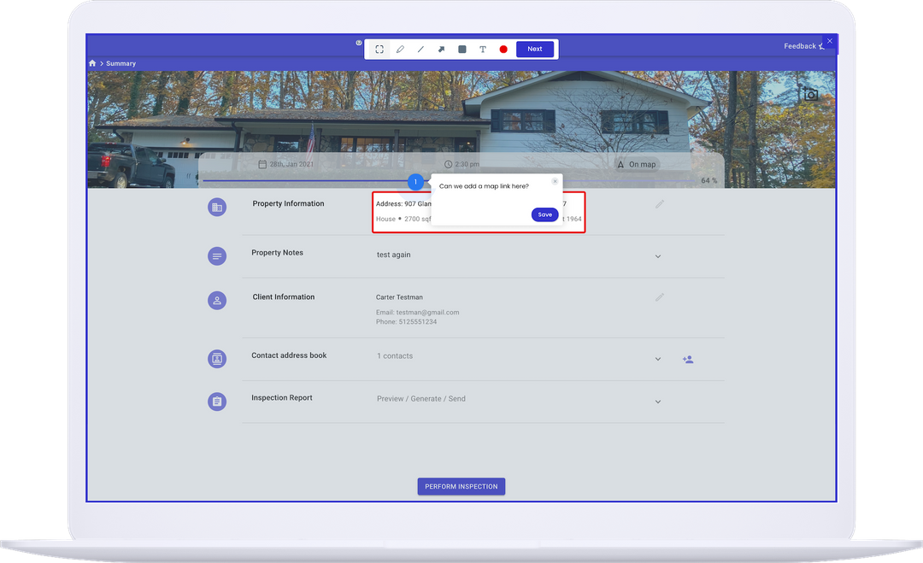Screen dimensions: 923x563
Task: Select the text annotation tool
Action: click(x=482, y=49)
